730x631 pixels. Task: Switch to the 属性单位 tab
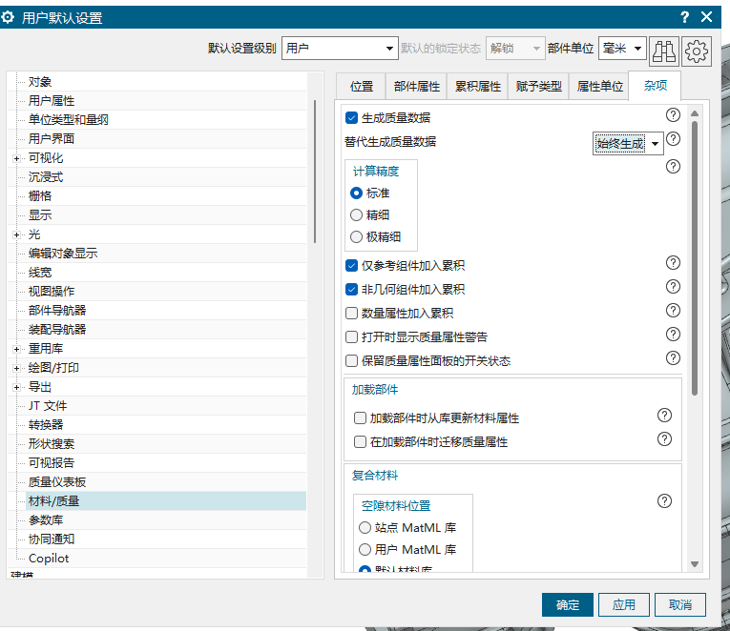point(598,86)
